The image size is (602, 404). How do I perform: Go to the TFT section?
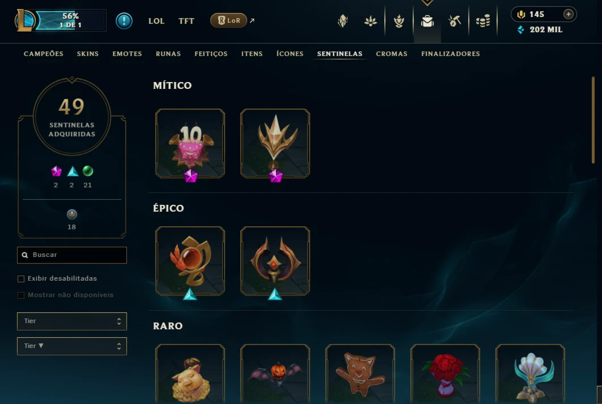click(x=186, y=21)
